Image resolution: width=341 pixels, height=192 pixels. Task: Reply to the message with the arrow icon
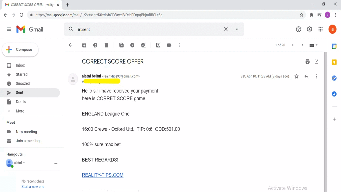(307, 76)
